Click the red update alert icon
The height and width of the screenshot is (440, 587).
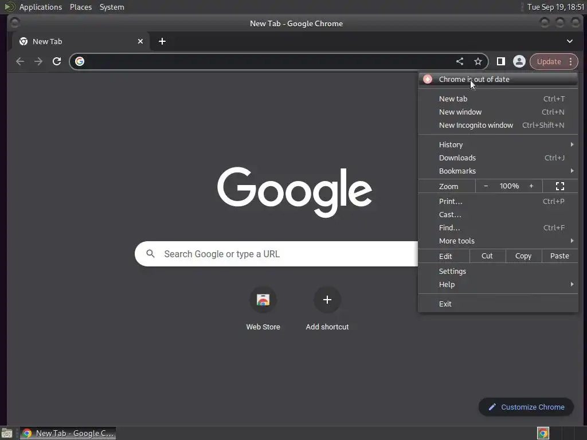(428, 79)
